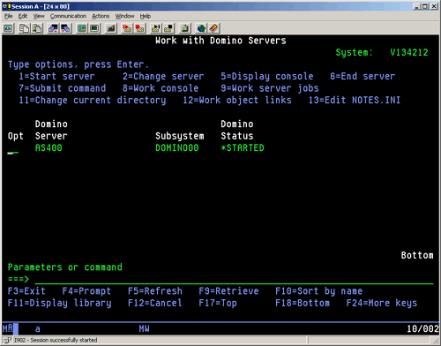Open the Keyboard map toolbar icon
This screenshot has height=346, width=441.
[111, 28]
